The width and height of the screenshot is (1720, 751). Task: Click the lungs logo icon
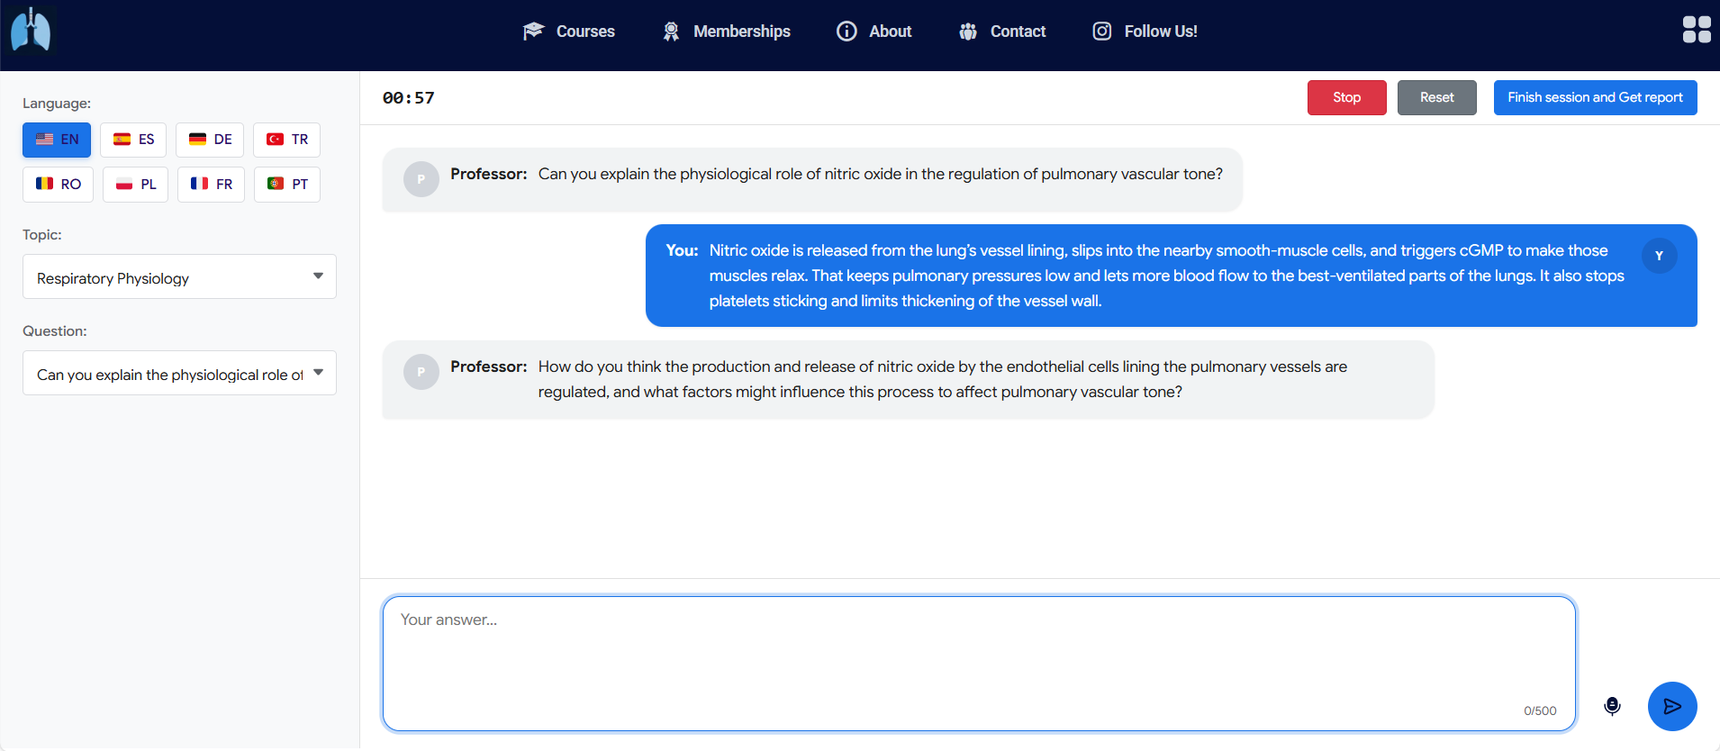tap(31, 31)
